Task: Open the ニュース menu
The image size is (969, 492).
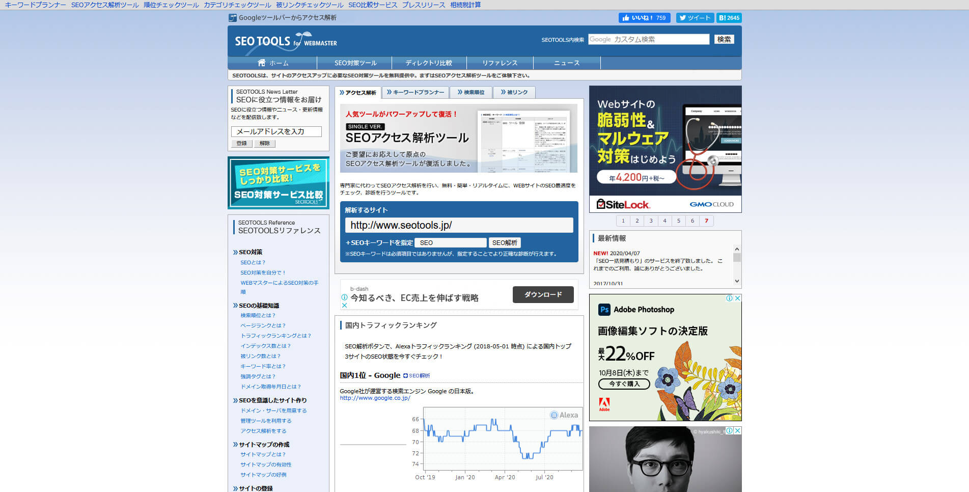Action: tap(567, 63)
